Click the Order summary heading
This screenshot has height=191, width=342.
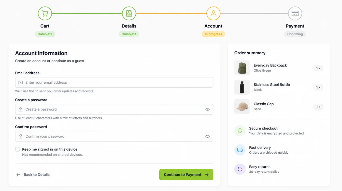click(x=250, y=53)
